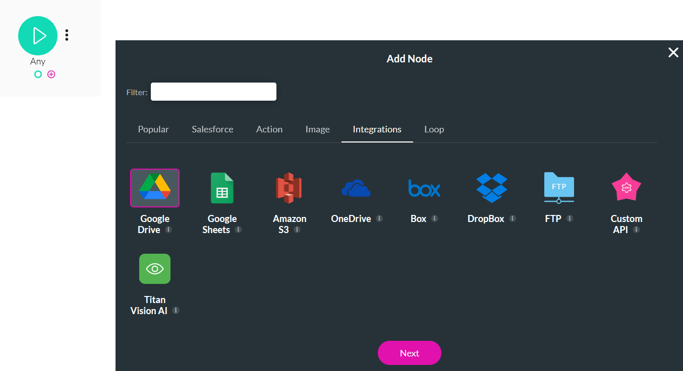683x371 pixels.
Task: Choose the Box integration icon
Action: tap(424, 188)
